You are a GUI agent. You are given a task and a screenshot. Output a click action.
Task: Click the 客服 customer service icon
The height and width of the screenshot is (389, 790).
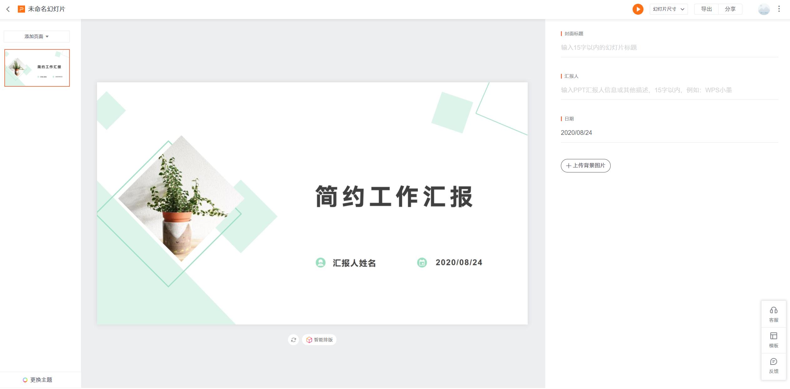(774, 314)
